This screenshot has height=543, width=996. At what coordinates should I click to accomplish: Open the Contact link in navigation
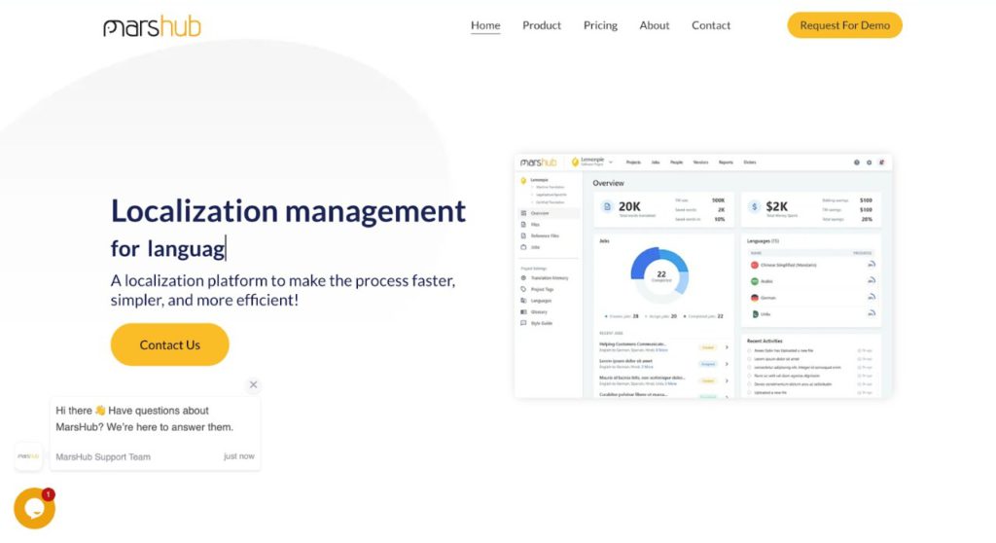point(711,25)
